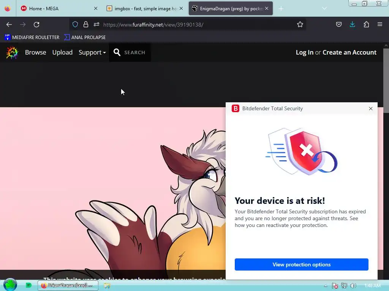Screen dimensions: 389x291
Task: Click Create an Account link
Action: pos(349,52)
